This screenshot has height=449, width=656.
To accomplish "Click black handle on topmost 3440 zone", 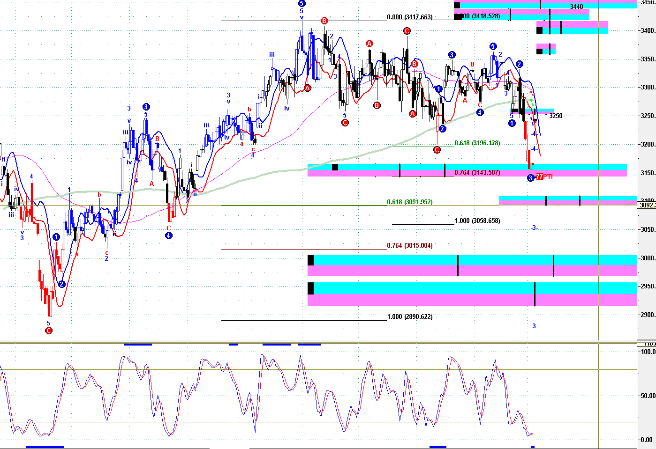I will (x=457, y=6).
